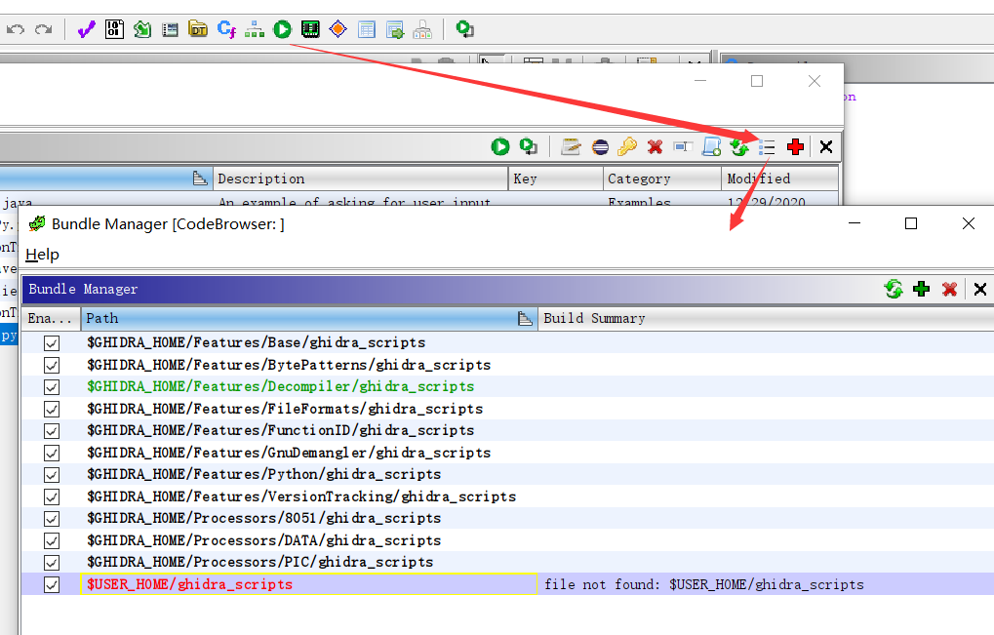Image resolution: width=994 pixels, height=635 pixels.
Task: Click the grey listing panel toolbar icon
Action: pyautogui.click(x=170, y=29)
